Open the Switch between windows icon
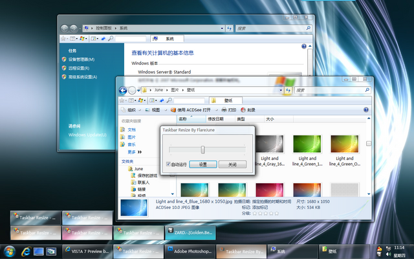414x259 pixels. pos(51,251)
